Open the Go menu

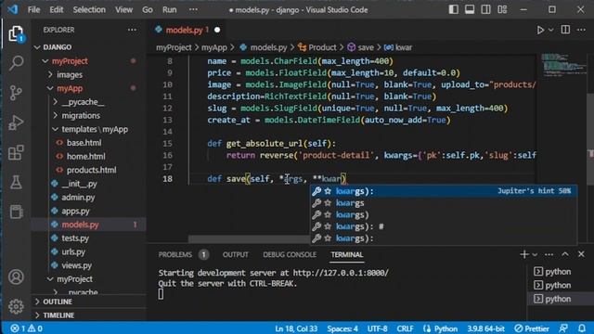(148, 9)
